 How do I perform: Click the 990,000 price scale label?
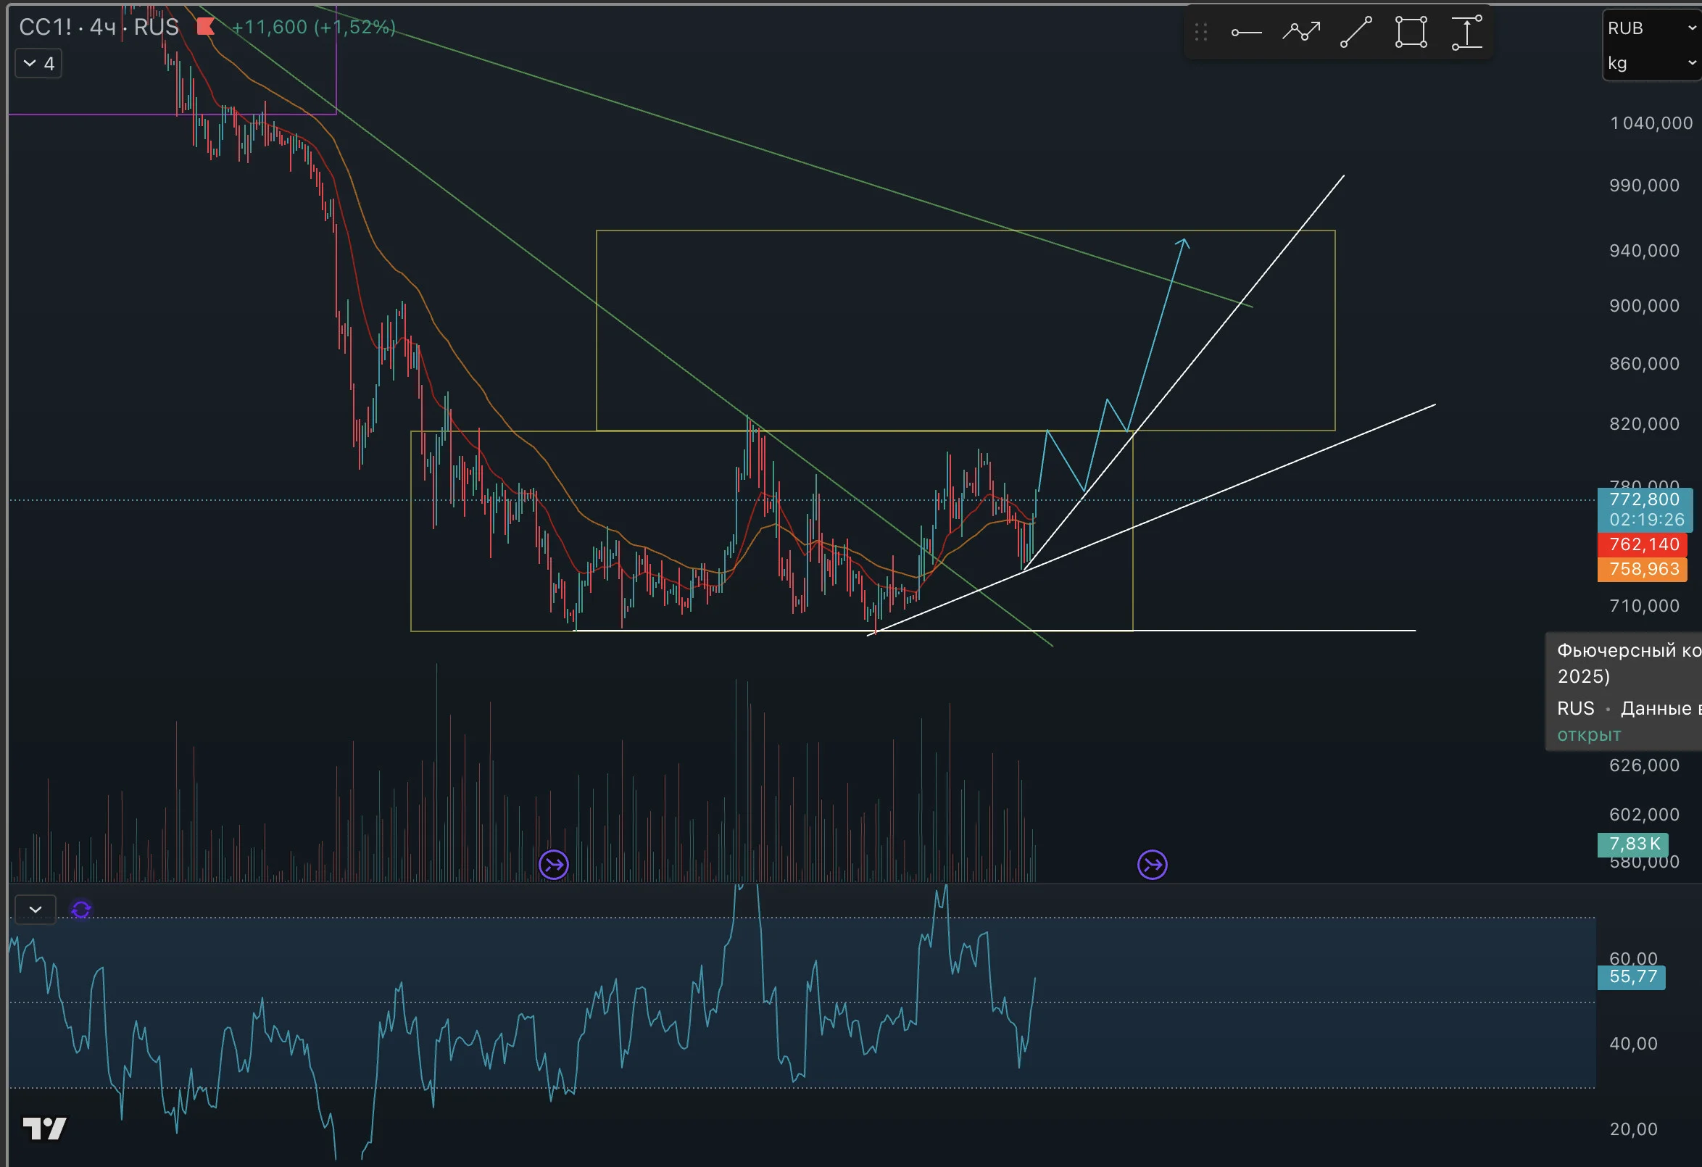point(1644,186)
